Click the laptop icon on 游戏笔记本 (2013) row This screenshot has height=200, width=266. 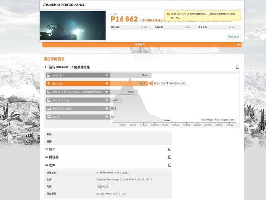click(49, 108)
